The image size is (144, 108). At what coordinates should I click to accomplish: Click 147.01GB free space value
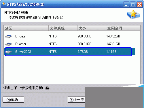(x=113, y=44)
